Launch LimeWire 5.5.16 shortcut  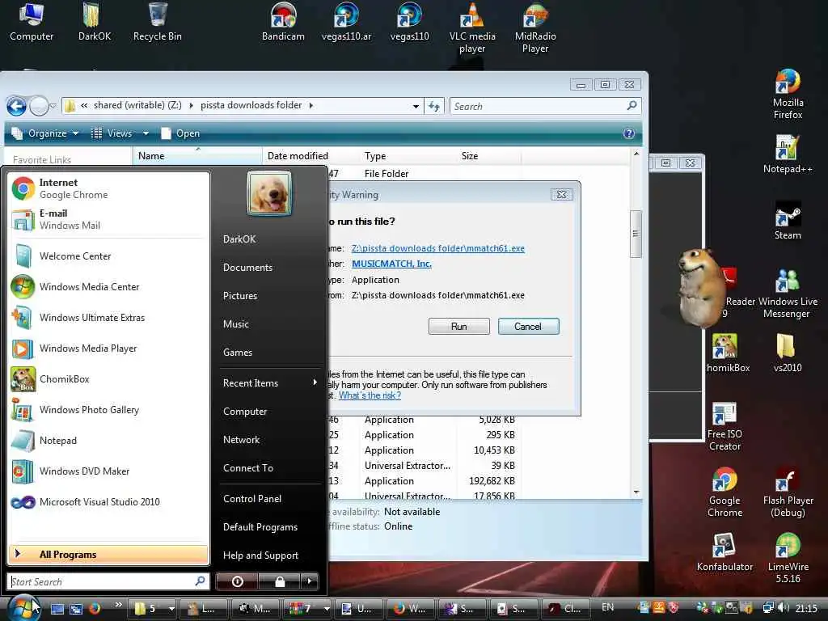pos(788,558)
